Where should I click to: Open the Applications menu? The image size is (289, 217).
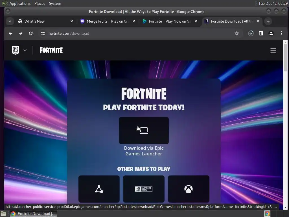point(20,3)
